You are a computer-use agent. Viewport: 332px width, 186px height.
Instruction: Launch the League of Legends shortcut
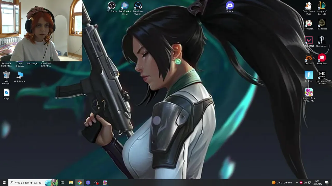(322, 8)
